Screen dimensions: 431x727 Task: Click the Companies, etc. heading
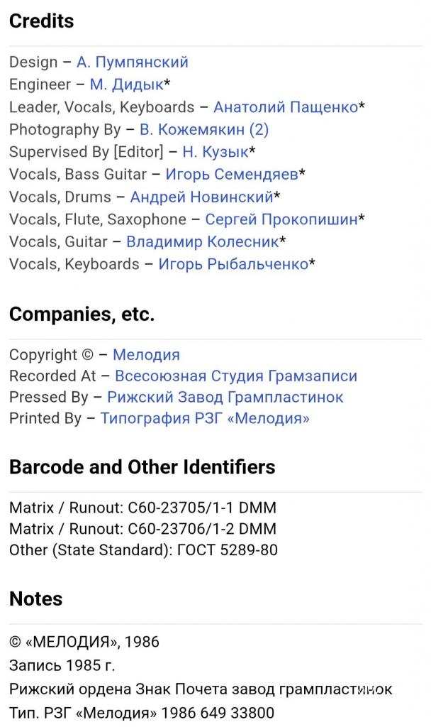click(82, 315)
